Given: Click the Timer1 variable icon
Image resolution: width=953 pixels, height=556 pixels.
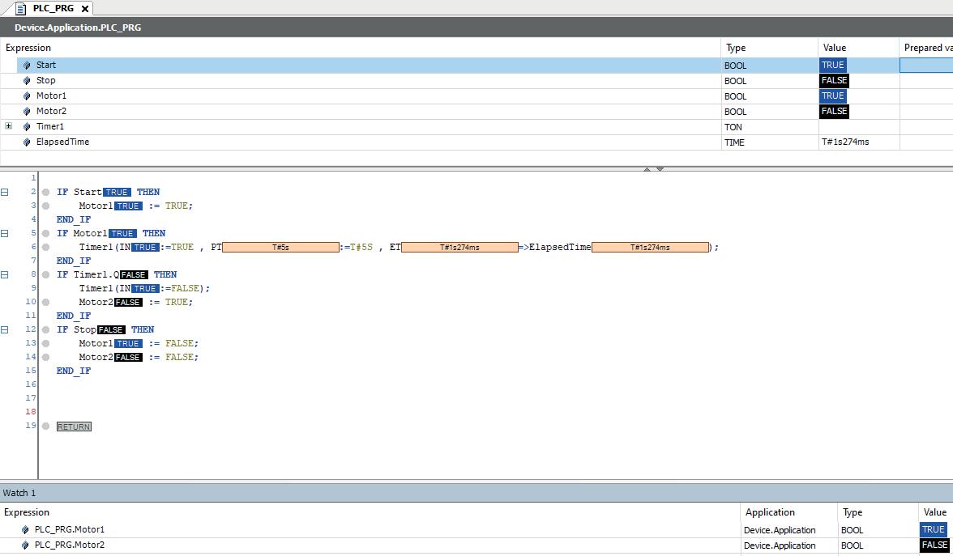Looking at the screenshot, I should pyautogui.click(x=26, y=126).
